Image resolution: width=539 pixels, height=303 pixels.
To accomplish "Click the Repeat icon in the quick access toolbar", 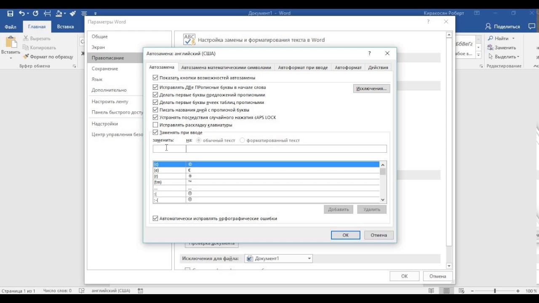I will 35,13.
